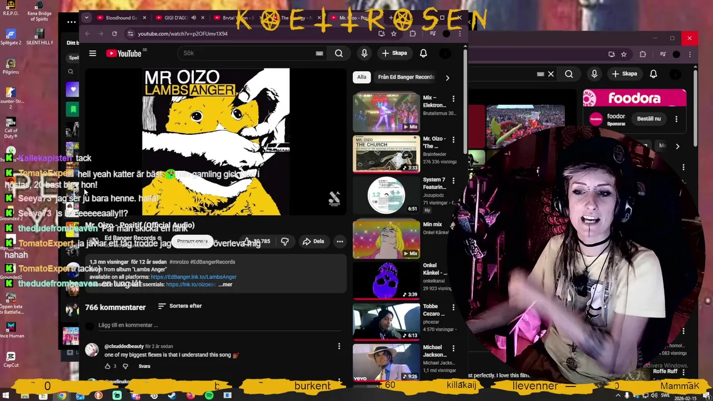713x401 pixels.
Task: Click the search magnifier in front YouTube window
Action: 339,53
